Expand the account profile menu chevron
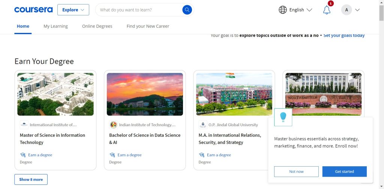This screenshot has width=384, height=189. click(x=357, y=10)
